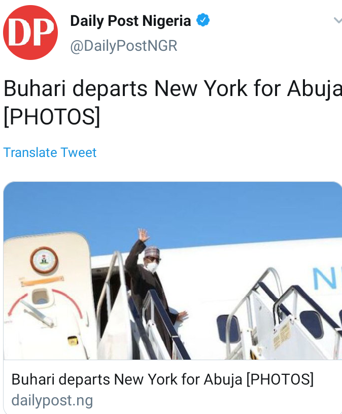Click the small yellow latch at the door bottom
This screenshot has height=414, width=342.
coord(73,340)
